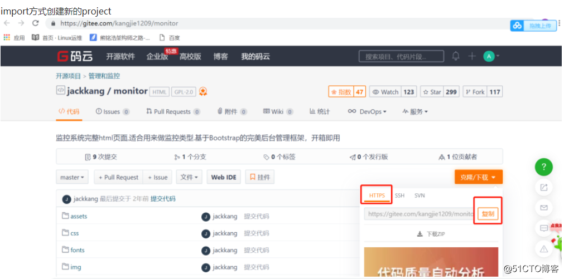Reload the page with refresh icon
Image resolution: width=564 pixels, height=279 pixels.
coord(35,23)
